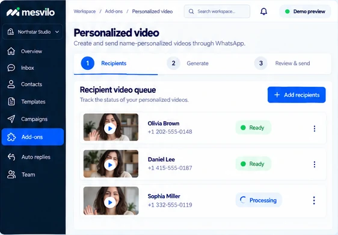Click Sophia Miller's Processing status badge
Screen dimensions: 338x235
click(259, 200)
